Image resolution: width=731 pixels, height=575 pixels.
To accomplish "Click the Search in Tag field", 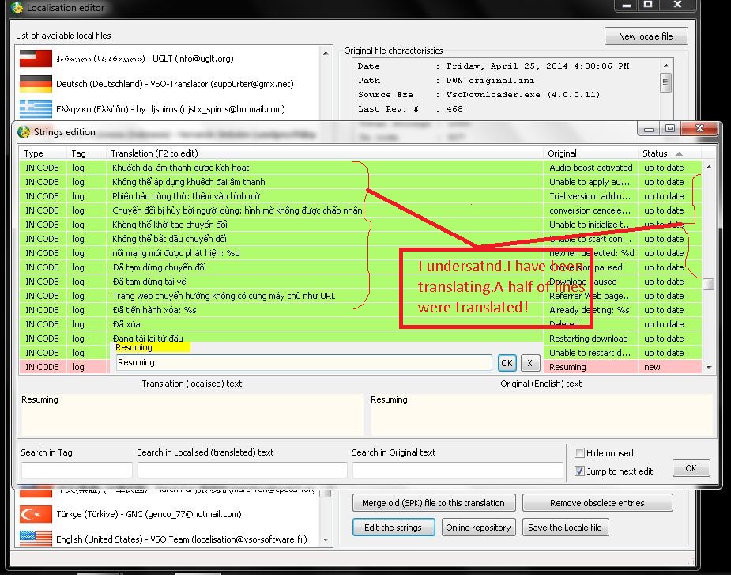I will pos(77,470).
